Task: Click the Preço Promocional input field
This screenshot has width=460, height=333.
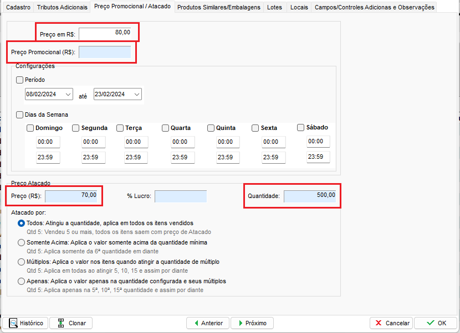Action: (x=105, y=53)
